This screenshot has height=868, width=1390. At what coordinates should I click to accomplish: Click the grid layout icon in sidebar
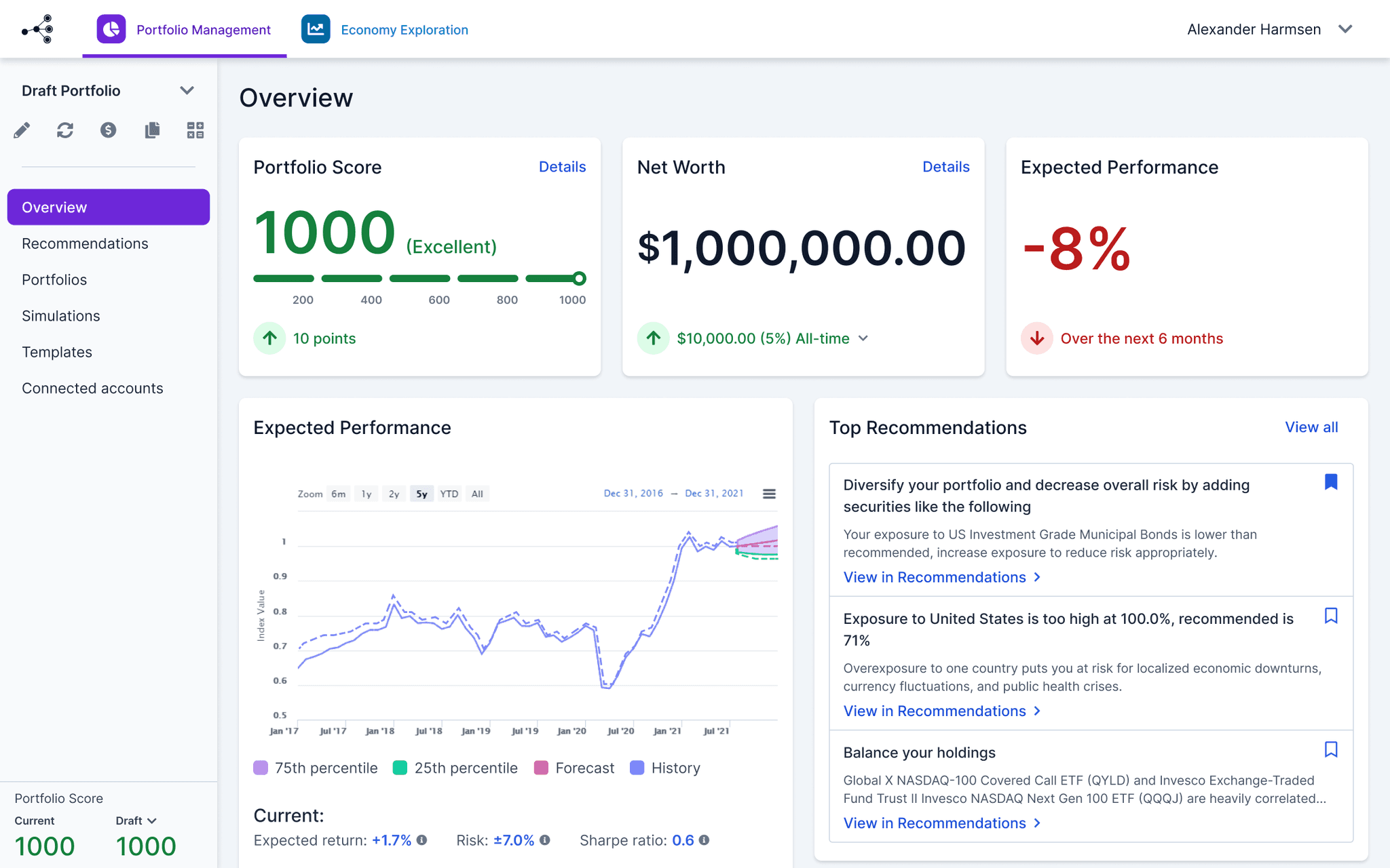[x=195, y=130]
